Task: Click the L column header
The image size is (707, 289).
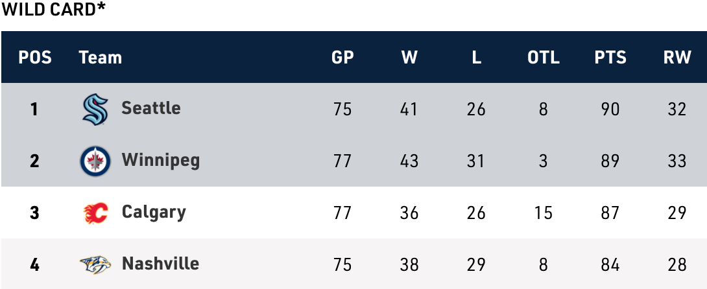Action: pos(476,58)
